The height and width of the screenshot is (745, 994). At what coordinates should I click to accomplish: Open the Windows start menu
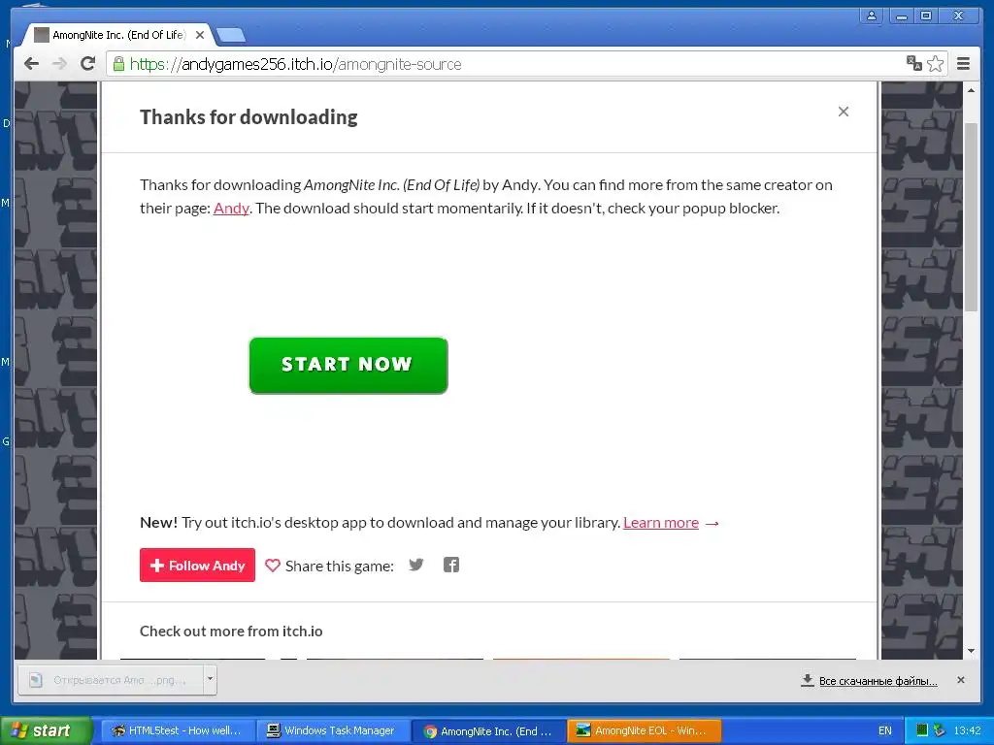click(x=45, y=730)
